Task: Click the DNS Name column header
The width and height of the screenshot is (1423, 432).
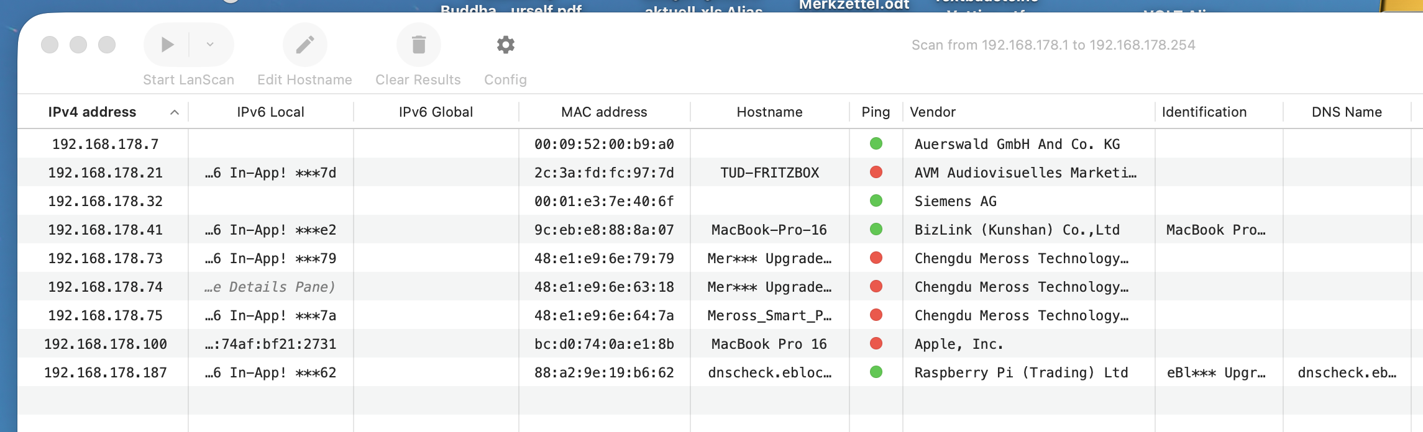Action: tap(1347, 112)
